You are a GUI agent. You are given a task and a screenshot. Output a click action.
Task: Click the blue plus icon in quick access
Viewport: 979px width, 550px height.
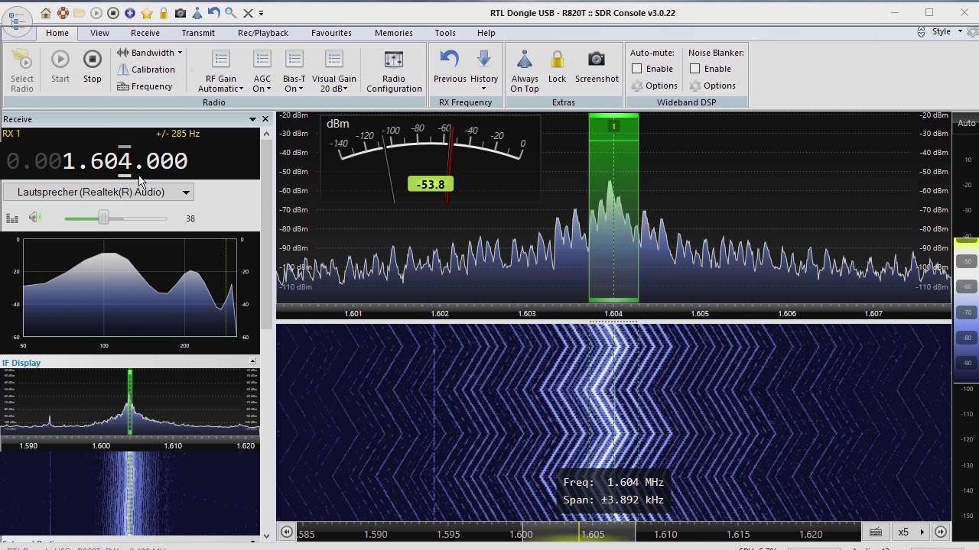coord(130,13)
